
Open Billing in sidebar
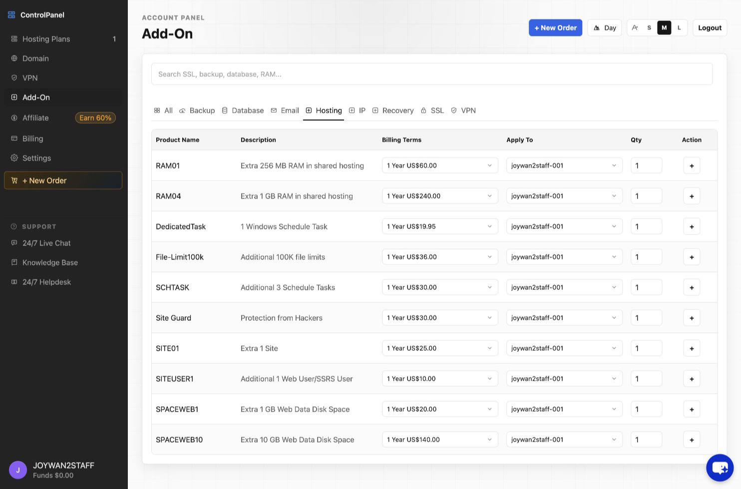pos(63,139)
